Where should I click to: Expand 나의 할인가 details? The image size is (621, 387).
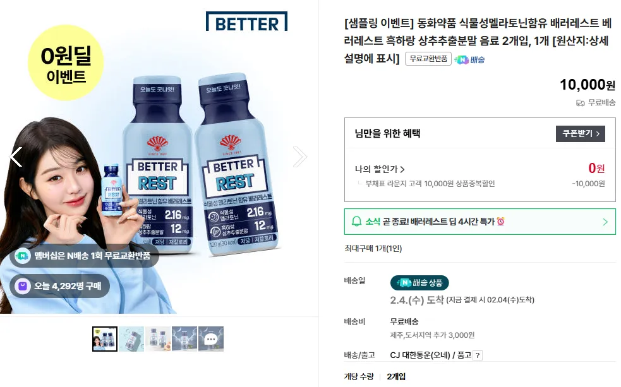click(x=380, y=169)
